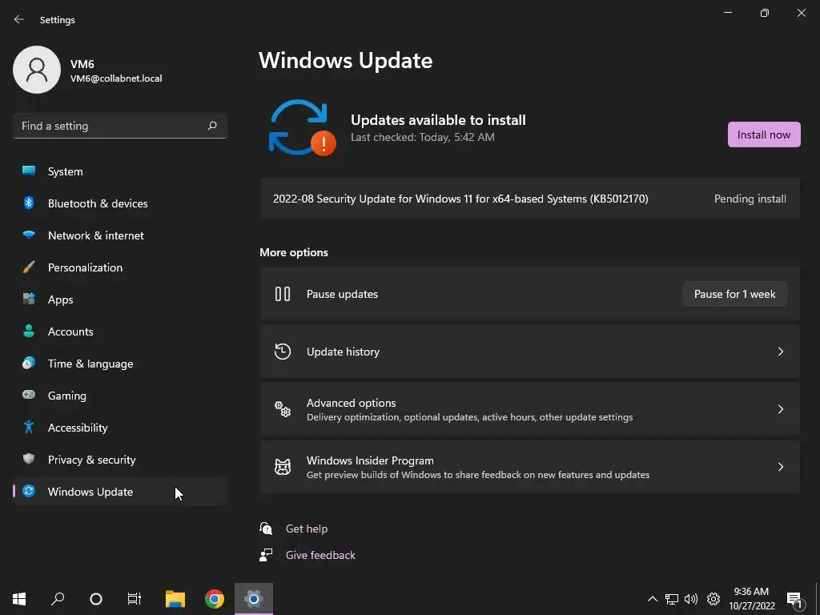Click the Accounts person icon

(29, 331)
